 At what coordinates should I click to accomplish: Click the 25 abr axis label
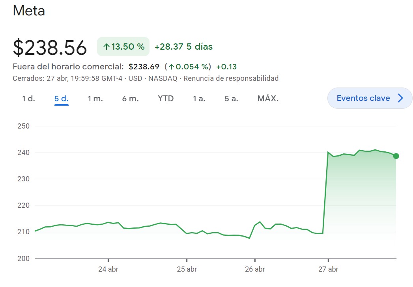coord(187,269)
